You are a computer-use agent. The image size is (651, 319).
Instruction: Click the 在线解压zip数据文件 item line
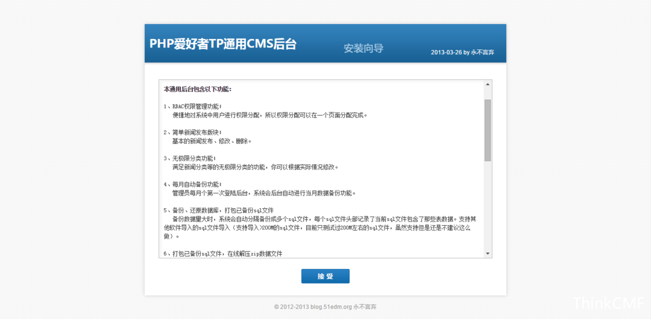tap(223, 254)
